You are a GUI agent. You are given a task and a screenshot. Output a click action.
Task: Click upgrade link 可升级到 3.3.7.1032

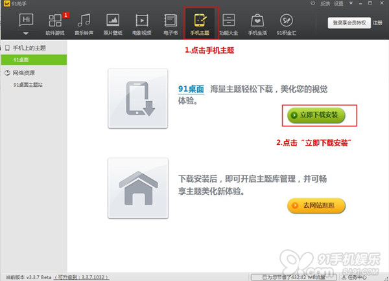(x=82, y=277)
